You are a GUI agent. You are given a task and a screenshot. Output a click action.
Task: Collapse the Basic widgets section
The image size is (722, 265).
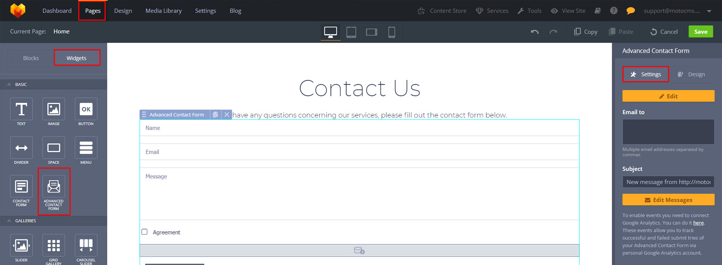pos(9,85)
